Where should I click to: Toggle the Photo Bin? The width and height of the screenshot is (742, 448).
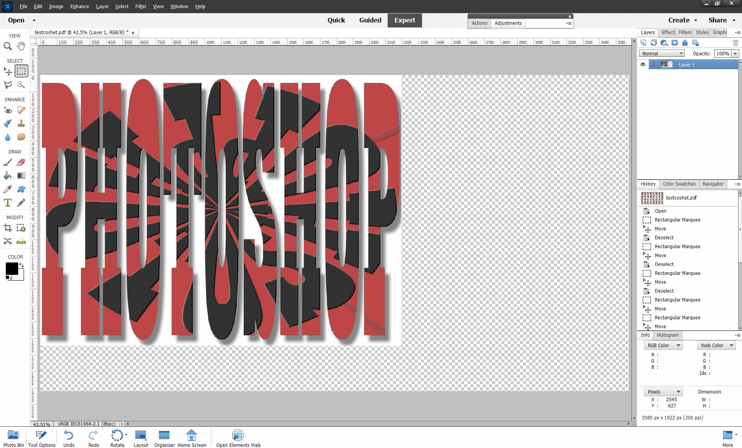(13, 438)
